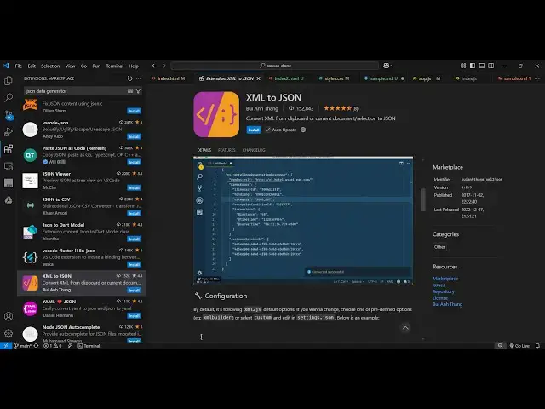
Task: Open Copilot chat icon in title bar
Action: pos(386,66)
